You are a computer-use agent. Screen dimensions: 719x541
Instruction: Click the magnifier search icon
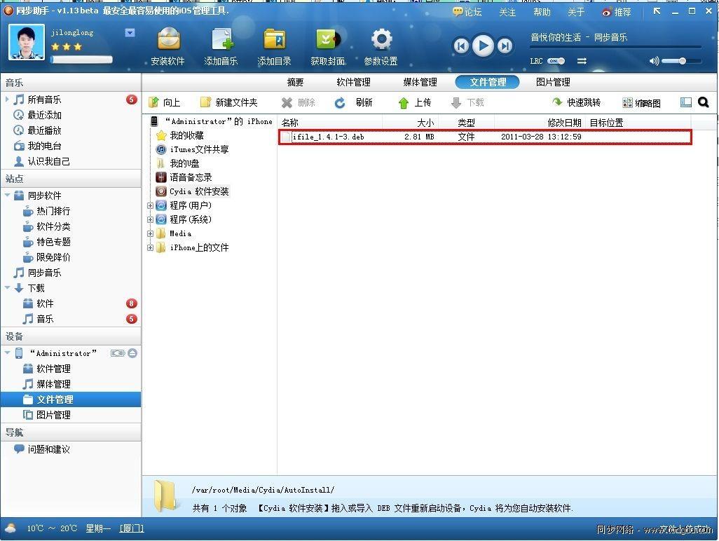tap(704, 102)
